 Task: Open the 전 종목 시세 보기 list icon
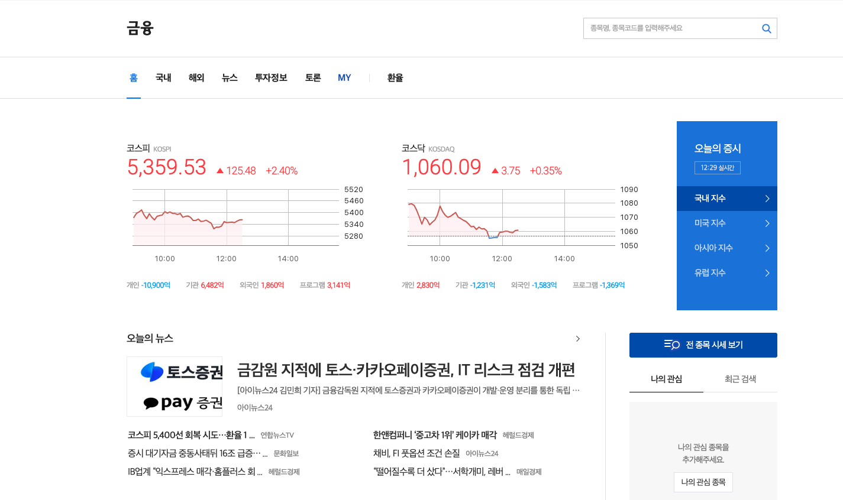click(x=671, y=345)
